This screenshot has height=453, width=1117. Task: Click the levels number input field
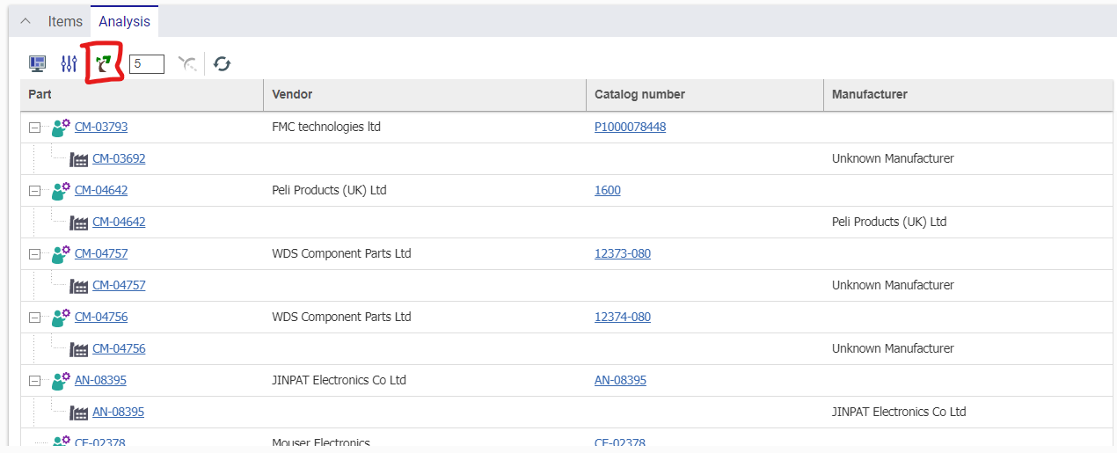146,63
